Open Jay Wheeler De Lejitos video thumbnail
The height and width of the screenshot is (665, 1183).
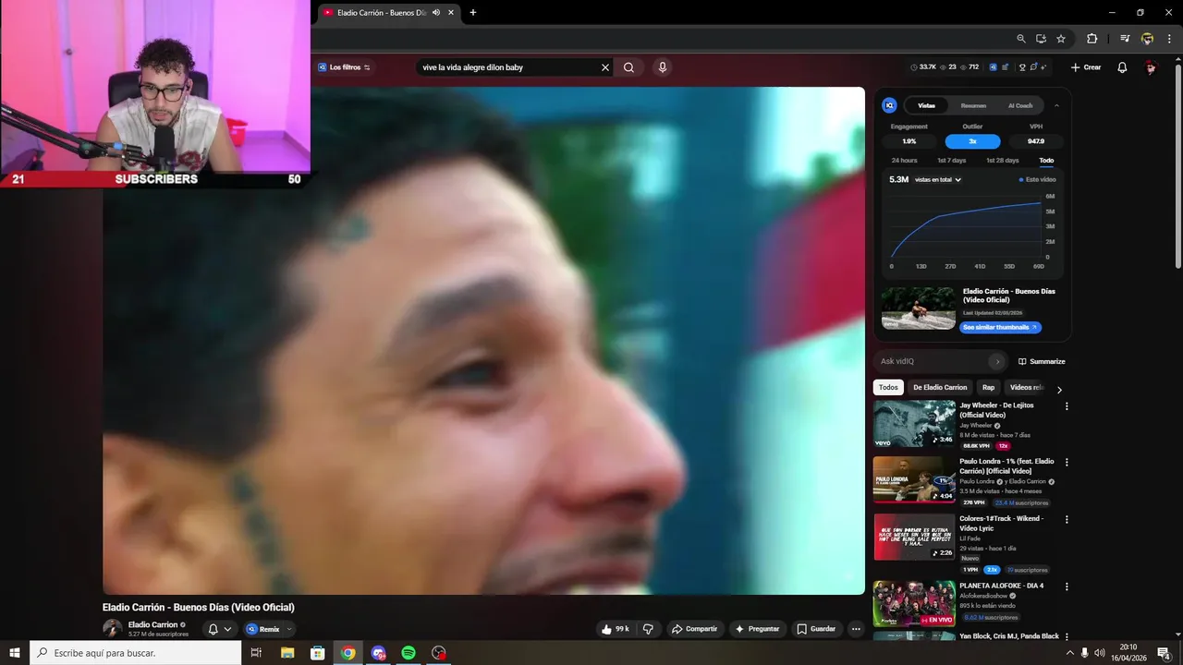click(x=914, y=424)
